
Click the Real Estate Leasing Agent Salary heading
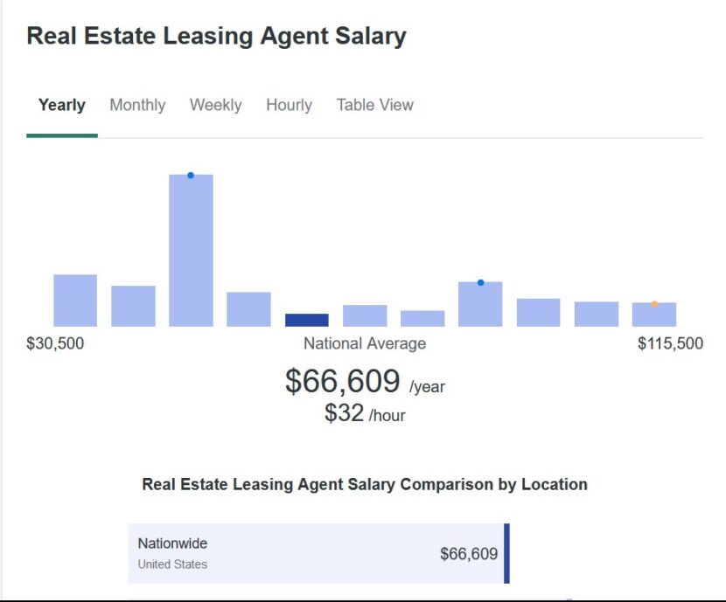click(217, 36)
